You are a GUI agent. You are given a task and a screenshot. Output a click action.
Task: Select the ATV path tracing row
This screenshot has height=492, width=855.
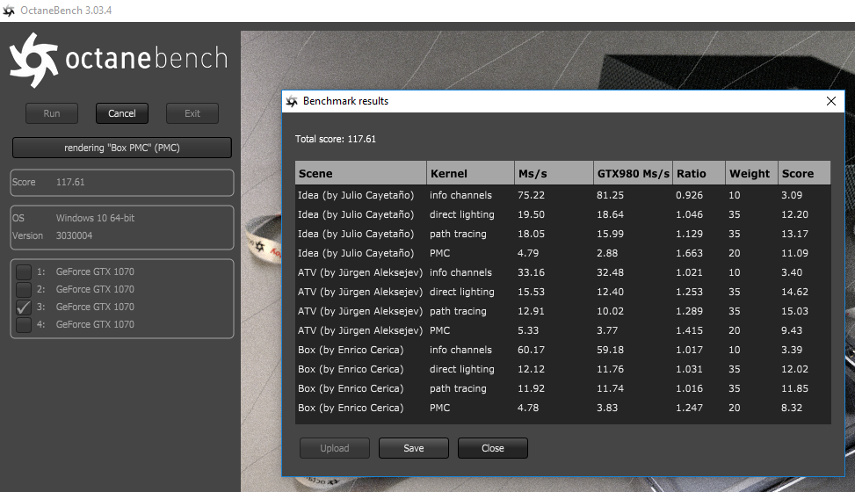click(x=563, y=312)
